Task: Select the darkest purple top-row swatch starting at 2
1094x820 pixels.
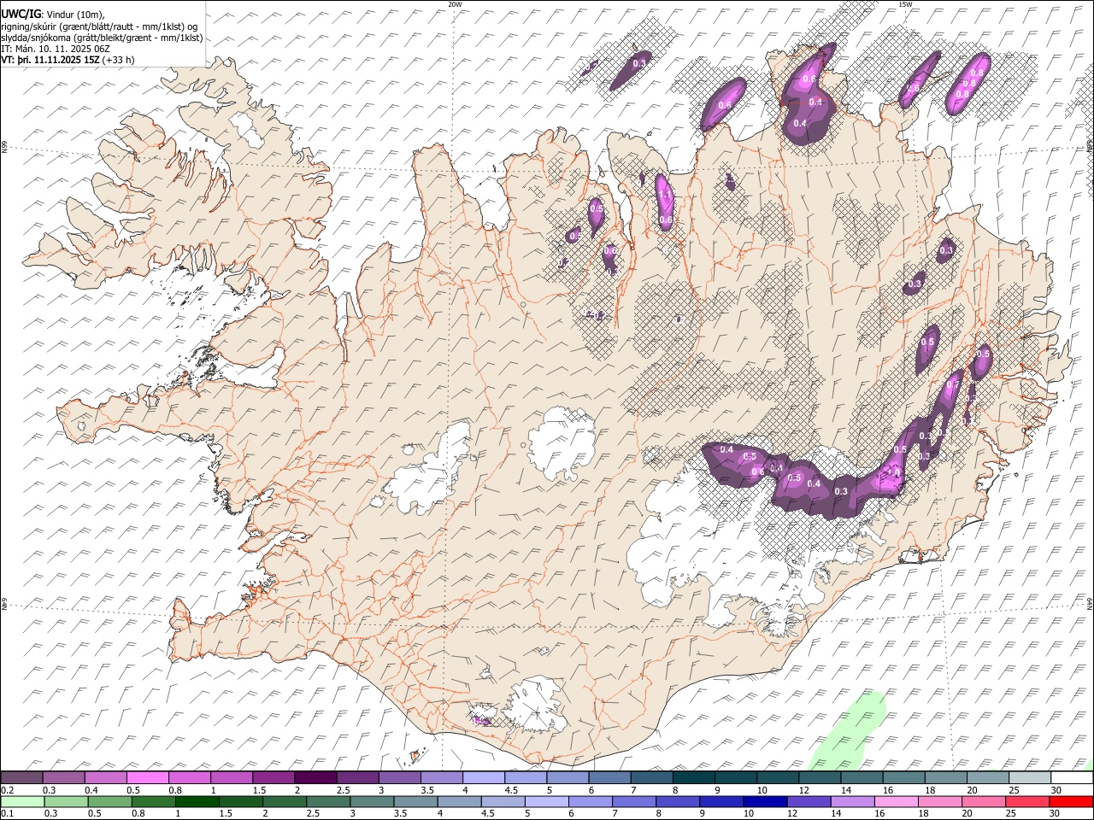Action: point(315,778)
